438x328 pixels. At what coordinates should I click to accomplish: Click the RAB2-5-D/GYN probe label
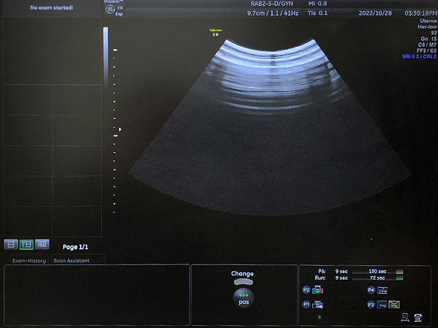pos(272,3)
